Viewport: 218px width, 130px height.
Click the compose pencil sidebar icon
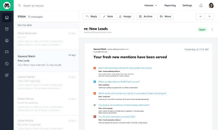pyautogui.click(x=7, y=75)
